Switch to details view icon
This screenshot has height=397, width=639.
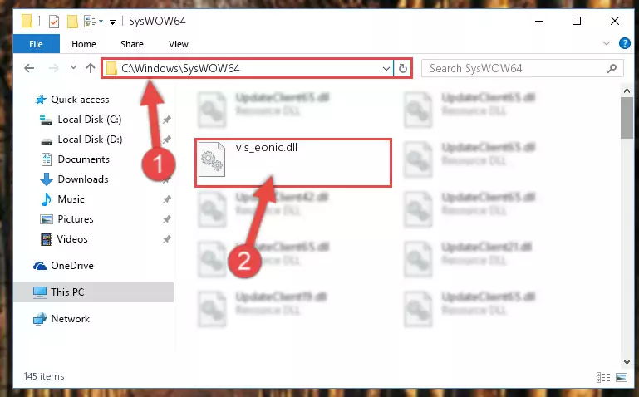tap(603, 377)
